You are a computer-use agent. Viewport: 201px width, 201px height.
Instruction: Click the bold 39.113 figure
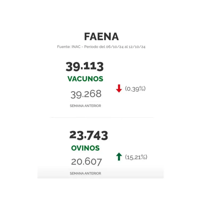pyautogui.click(x=85, y=66)
